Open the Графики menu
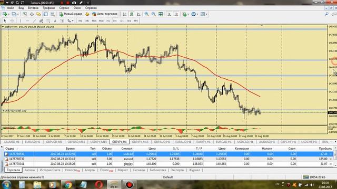The image size is (337, 189). click(x=48, y=8)
